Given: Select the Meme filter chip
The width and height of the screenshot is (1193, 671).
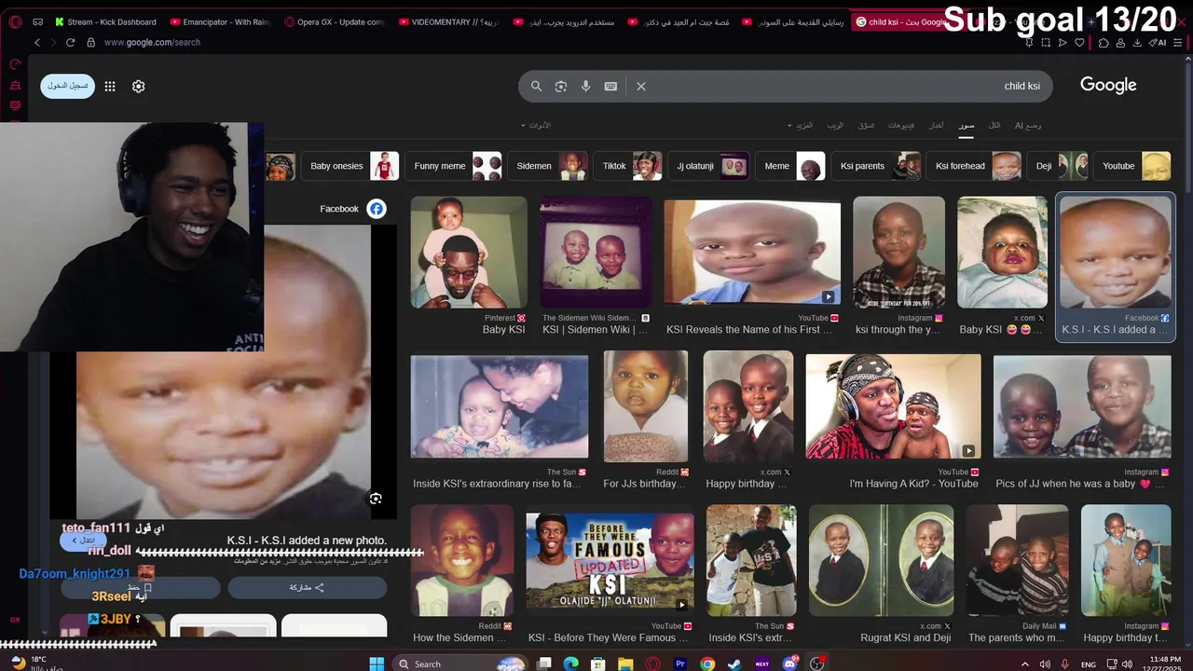Looking at the screenshot, I should [x=790, y=166].
